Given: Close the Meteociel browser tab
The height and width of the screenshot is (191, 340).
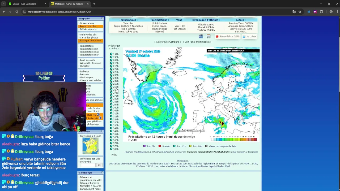Looking at the screenshot, I should tap(88, 4).
